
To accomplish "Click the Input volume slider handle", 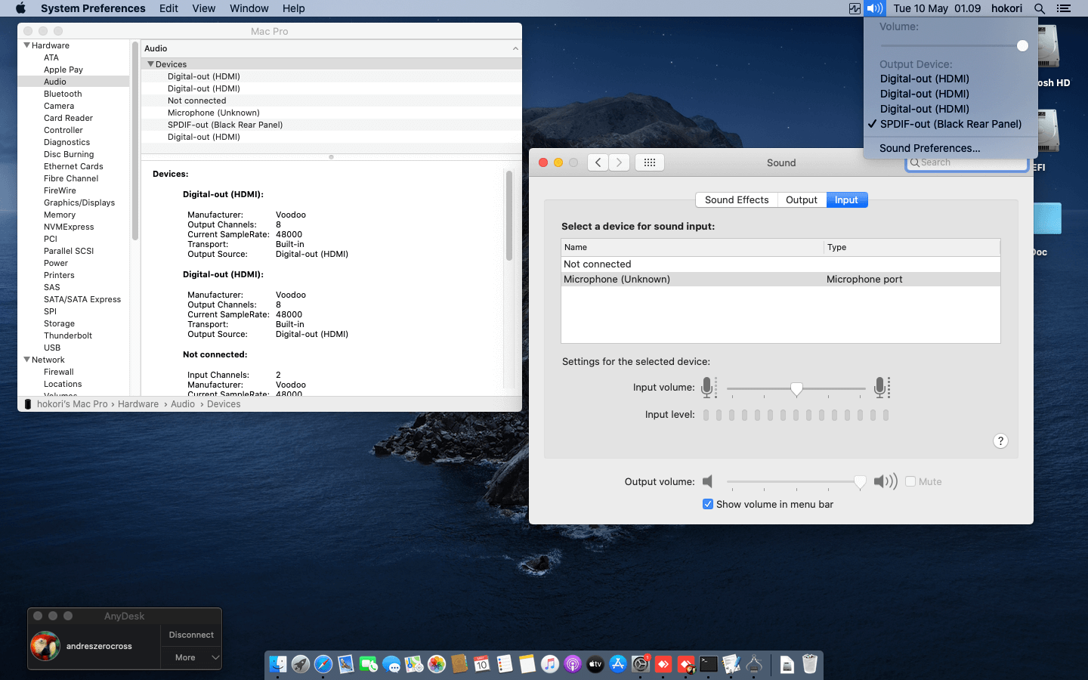I will coord(796,388).
